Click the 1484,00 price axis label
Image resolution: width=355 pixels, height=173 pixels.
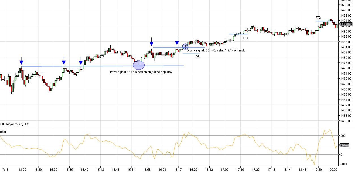[346, 47]
